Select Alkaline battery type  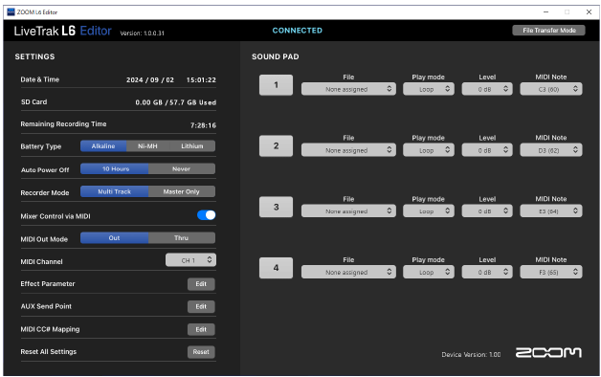pyautogui.click(x=103, y=146)
